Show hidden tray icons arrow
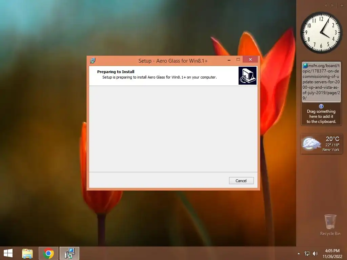 pyautogui.click(x=299, y=254)
